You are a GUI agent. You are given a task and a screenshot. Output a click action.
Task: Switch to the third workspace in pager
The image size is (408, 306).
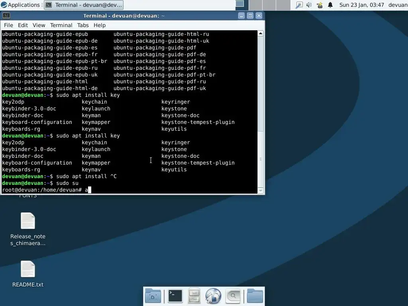(269, 5)
